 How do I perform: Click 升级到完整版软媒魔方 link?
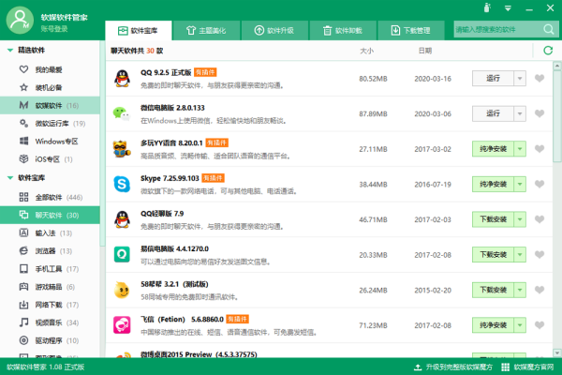click(x=453, y=367)
